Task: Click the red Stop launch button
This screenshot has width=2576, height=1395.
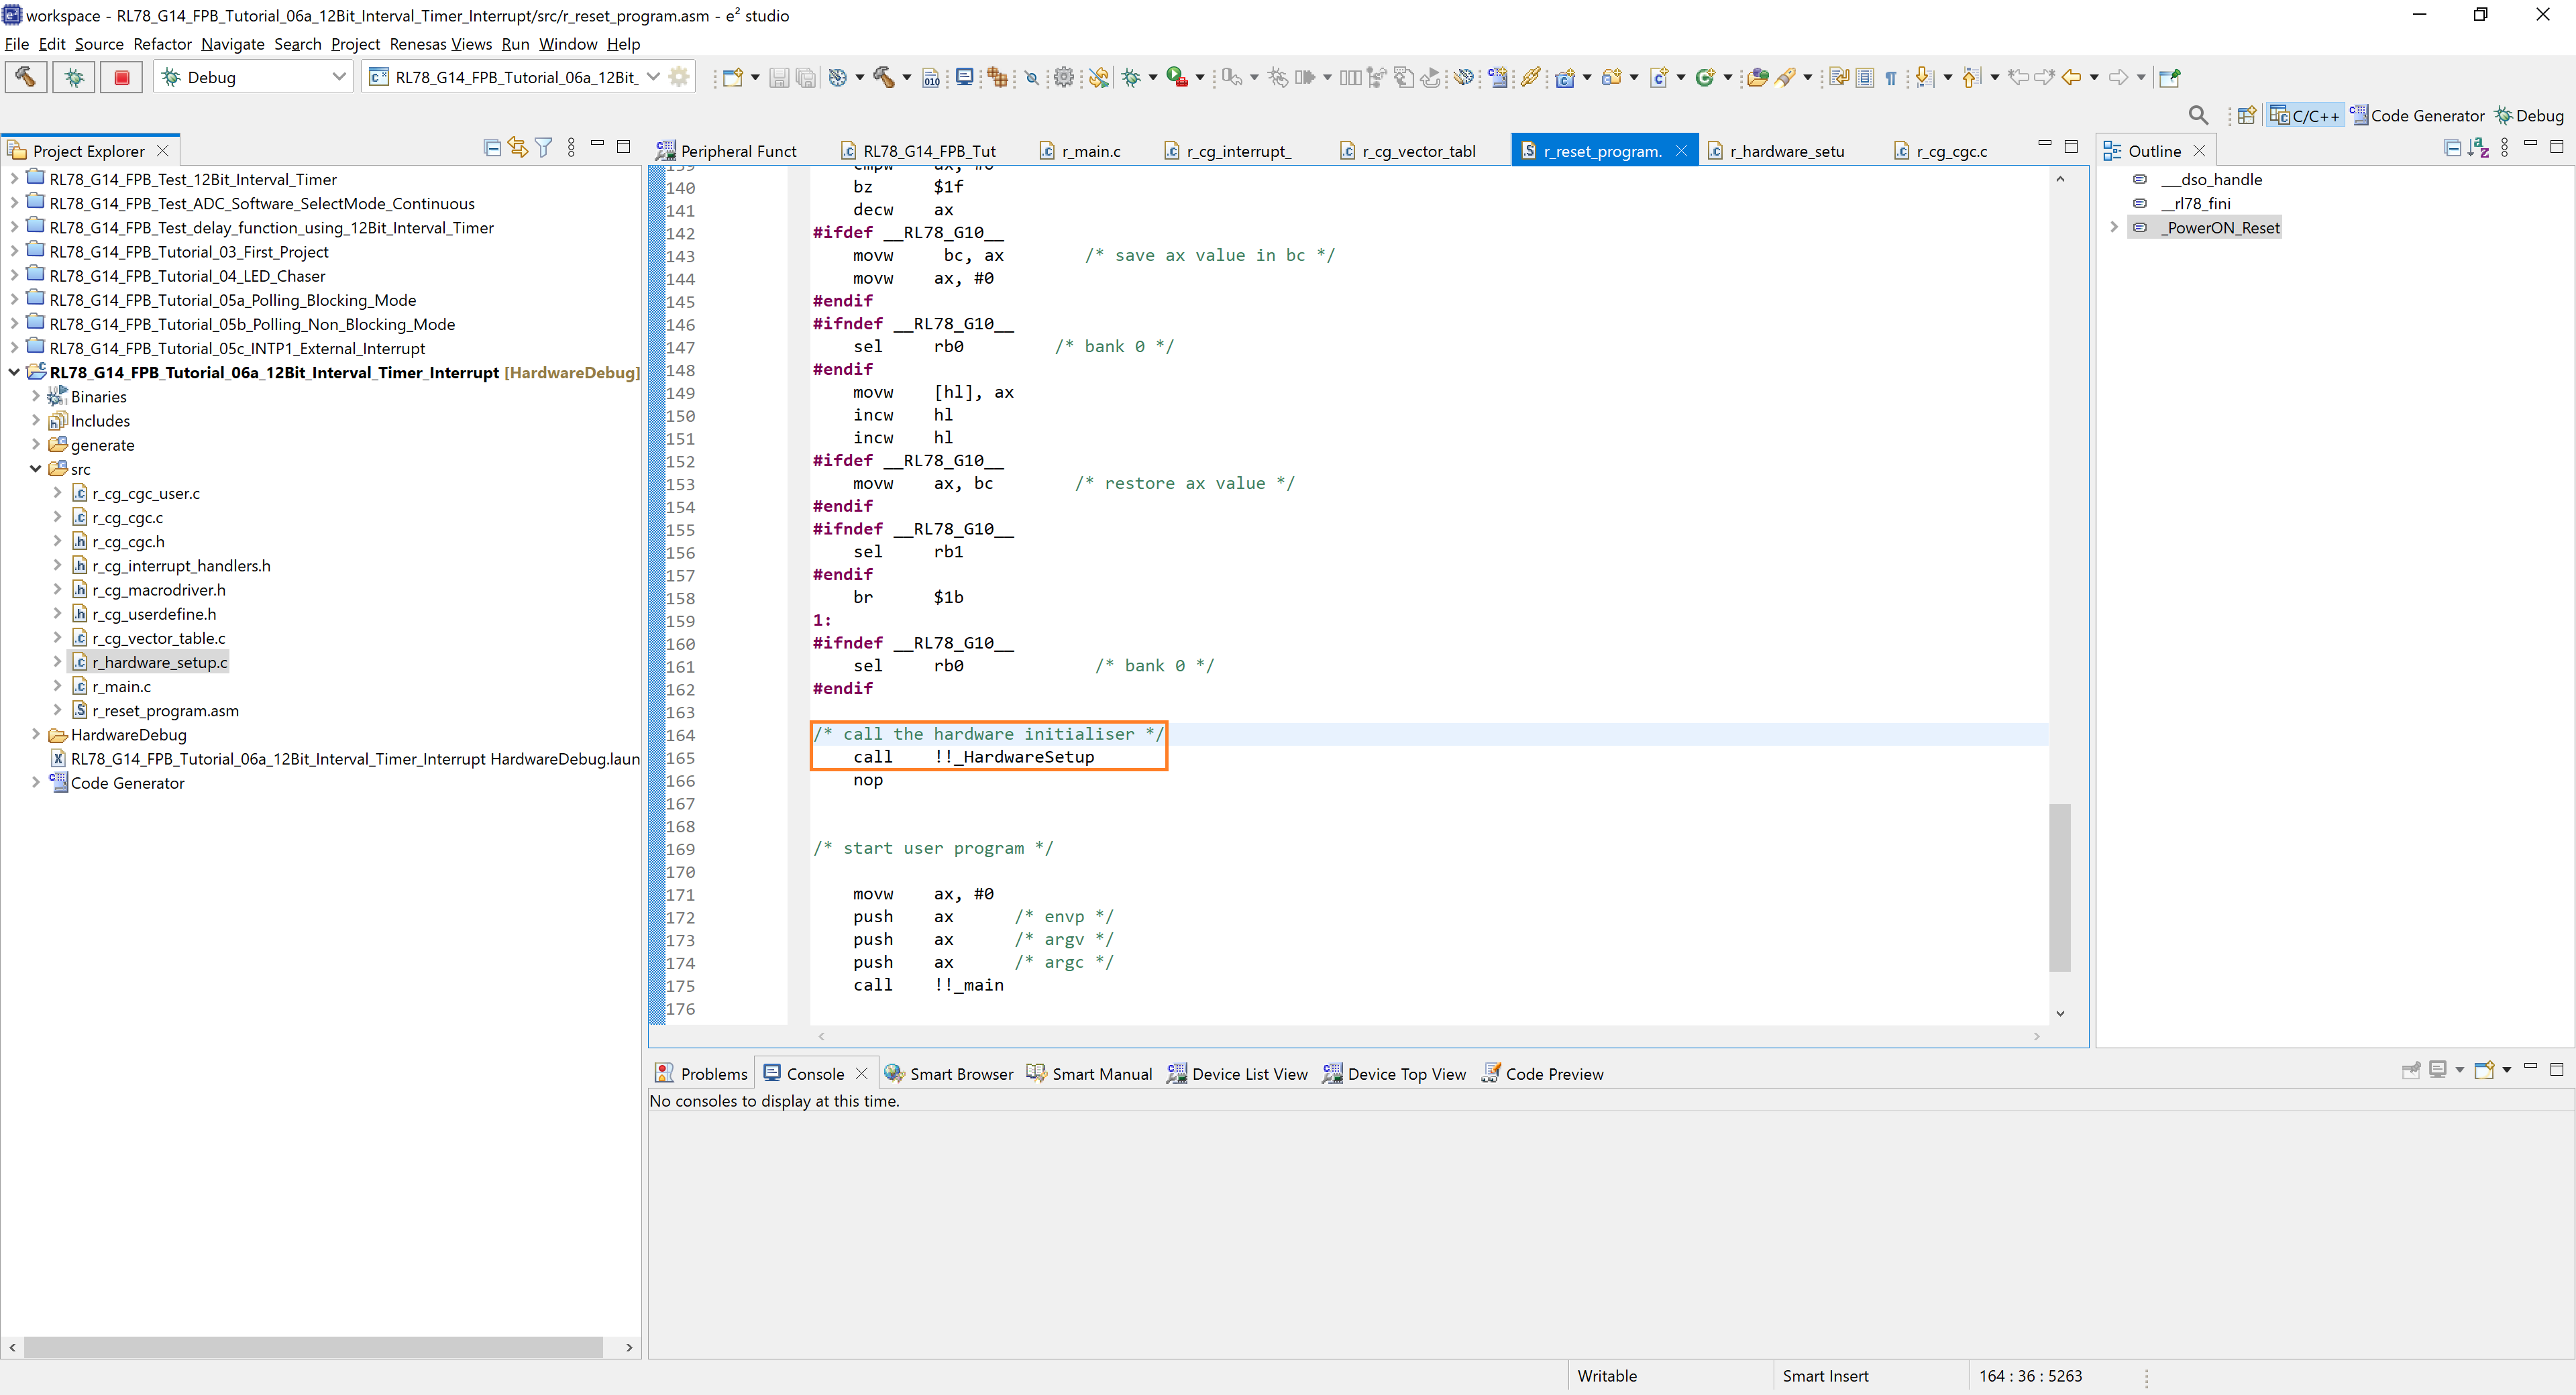Action: [122, 77]
